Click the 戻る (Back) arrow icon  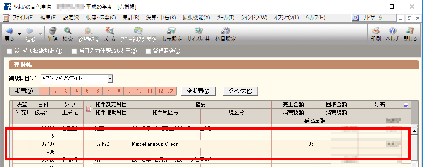[9, 31]
